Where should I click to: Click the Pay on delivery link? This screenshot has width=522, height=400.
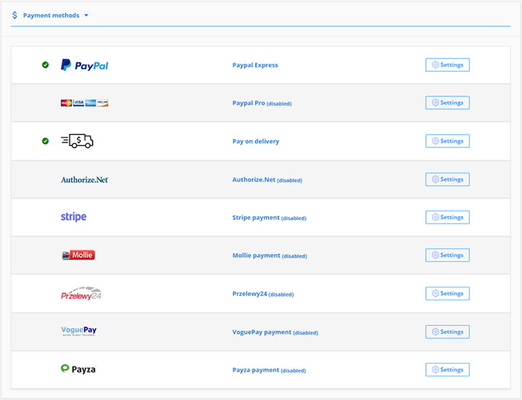pyautogui.click(x=256, y=141)
